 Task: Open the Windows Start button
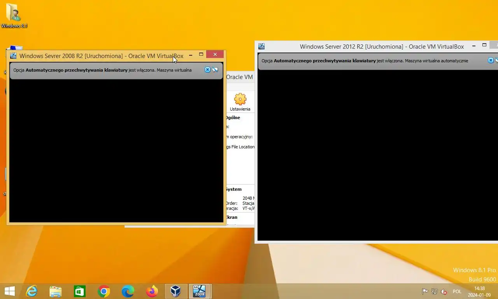pyautogui.click(x=9, y=291)
